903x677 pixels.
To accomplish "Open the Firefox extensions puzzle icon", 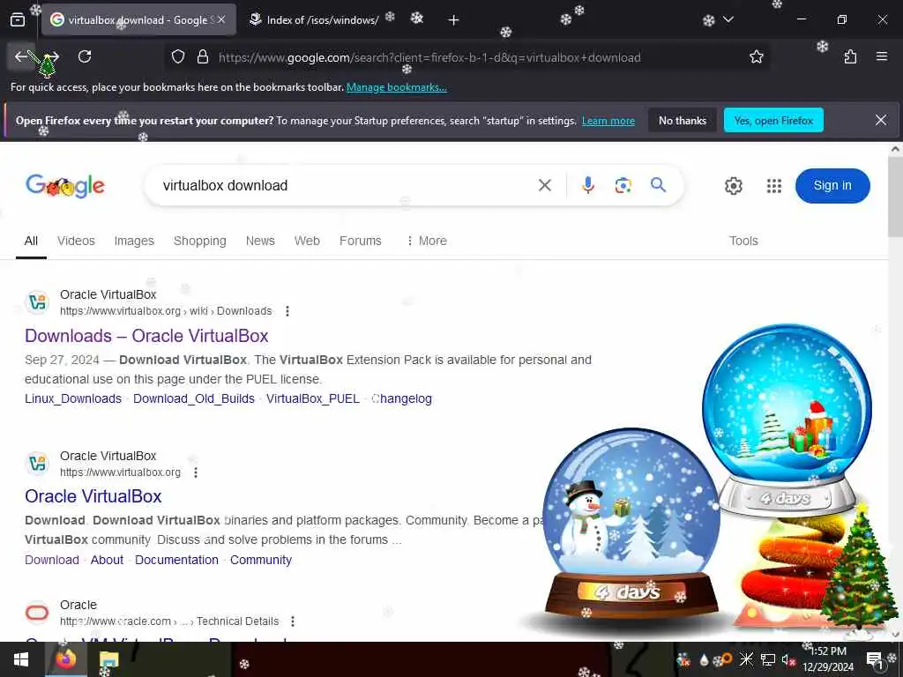I will (x=850, y=56).
